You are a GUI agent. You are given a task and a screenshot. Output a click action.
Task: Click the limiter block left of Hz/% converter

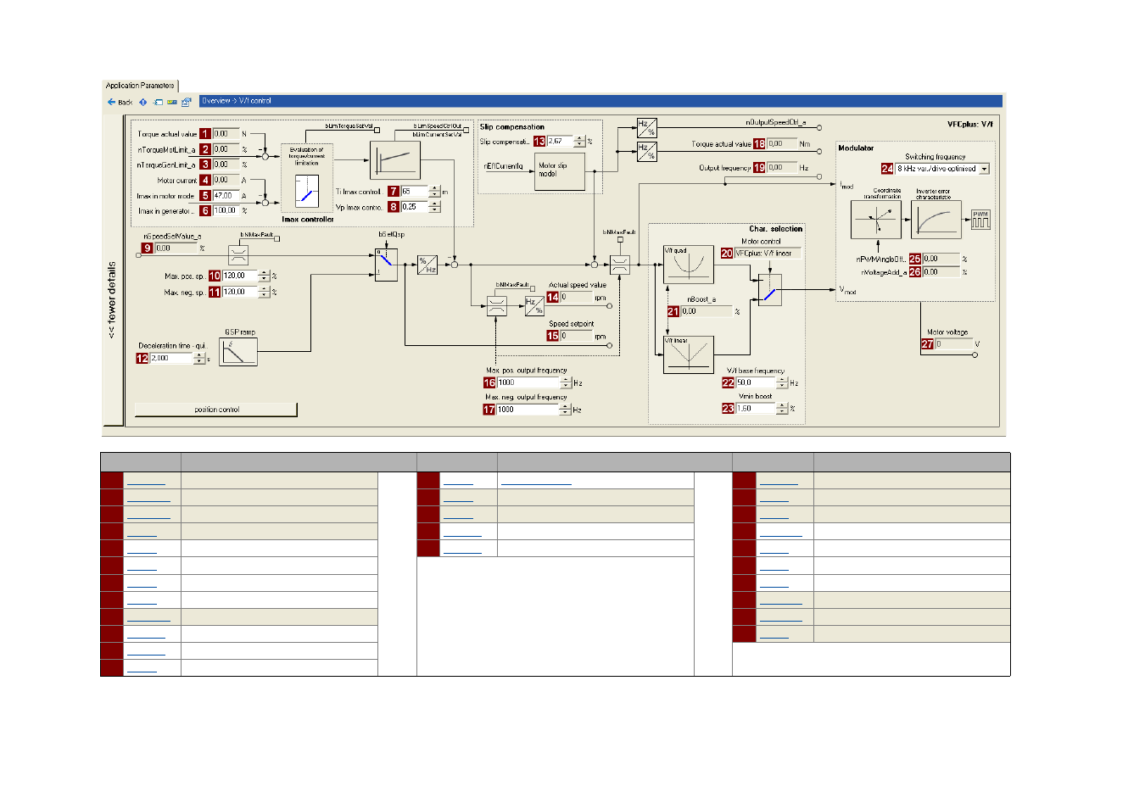(497, 306)
